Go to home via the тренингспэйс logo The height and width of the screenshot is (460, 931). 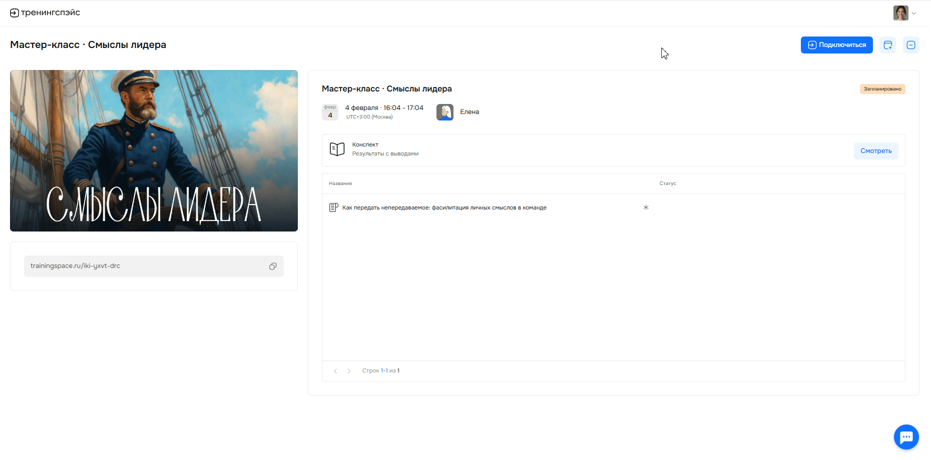45,12
